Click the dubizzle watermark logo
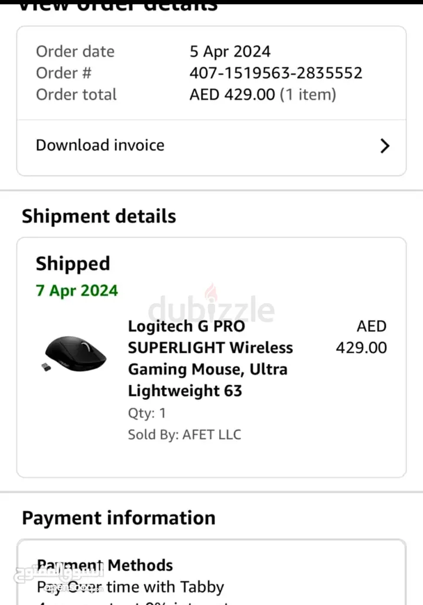This screenshot has width=423, height=605. click(211, 309)
